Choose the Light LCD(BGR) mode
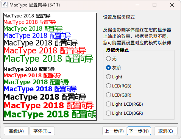The width and height of the screenshot is (181, 139). [125, 113]
